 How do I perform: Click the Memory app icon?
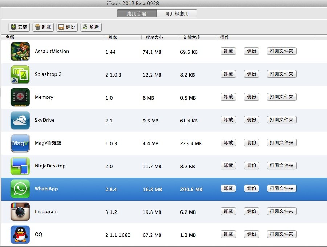[x=20, y=97]
